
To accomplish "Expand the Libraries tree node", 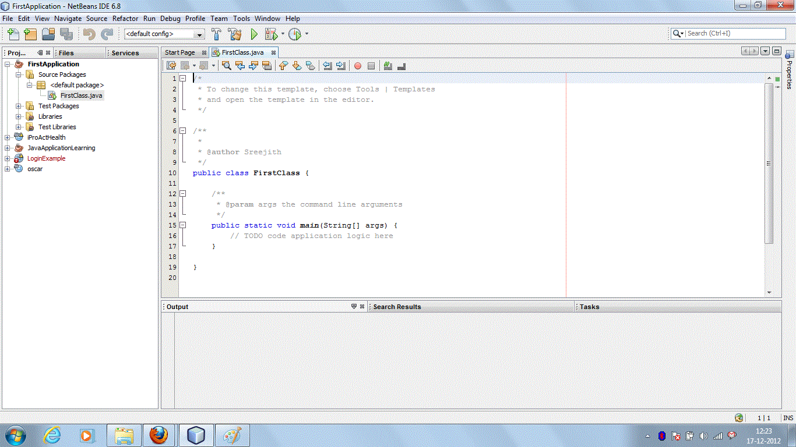I will (x=19, y=116).
